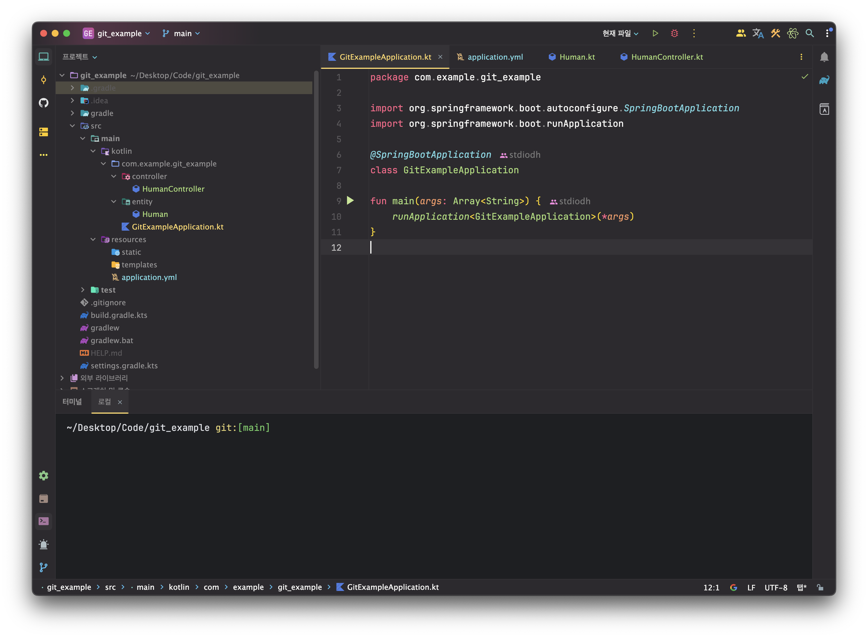Screen dimensions: 868x638
Task: Open the GitHub tool window icon
Action: pos(44,103)
